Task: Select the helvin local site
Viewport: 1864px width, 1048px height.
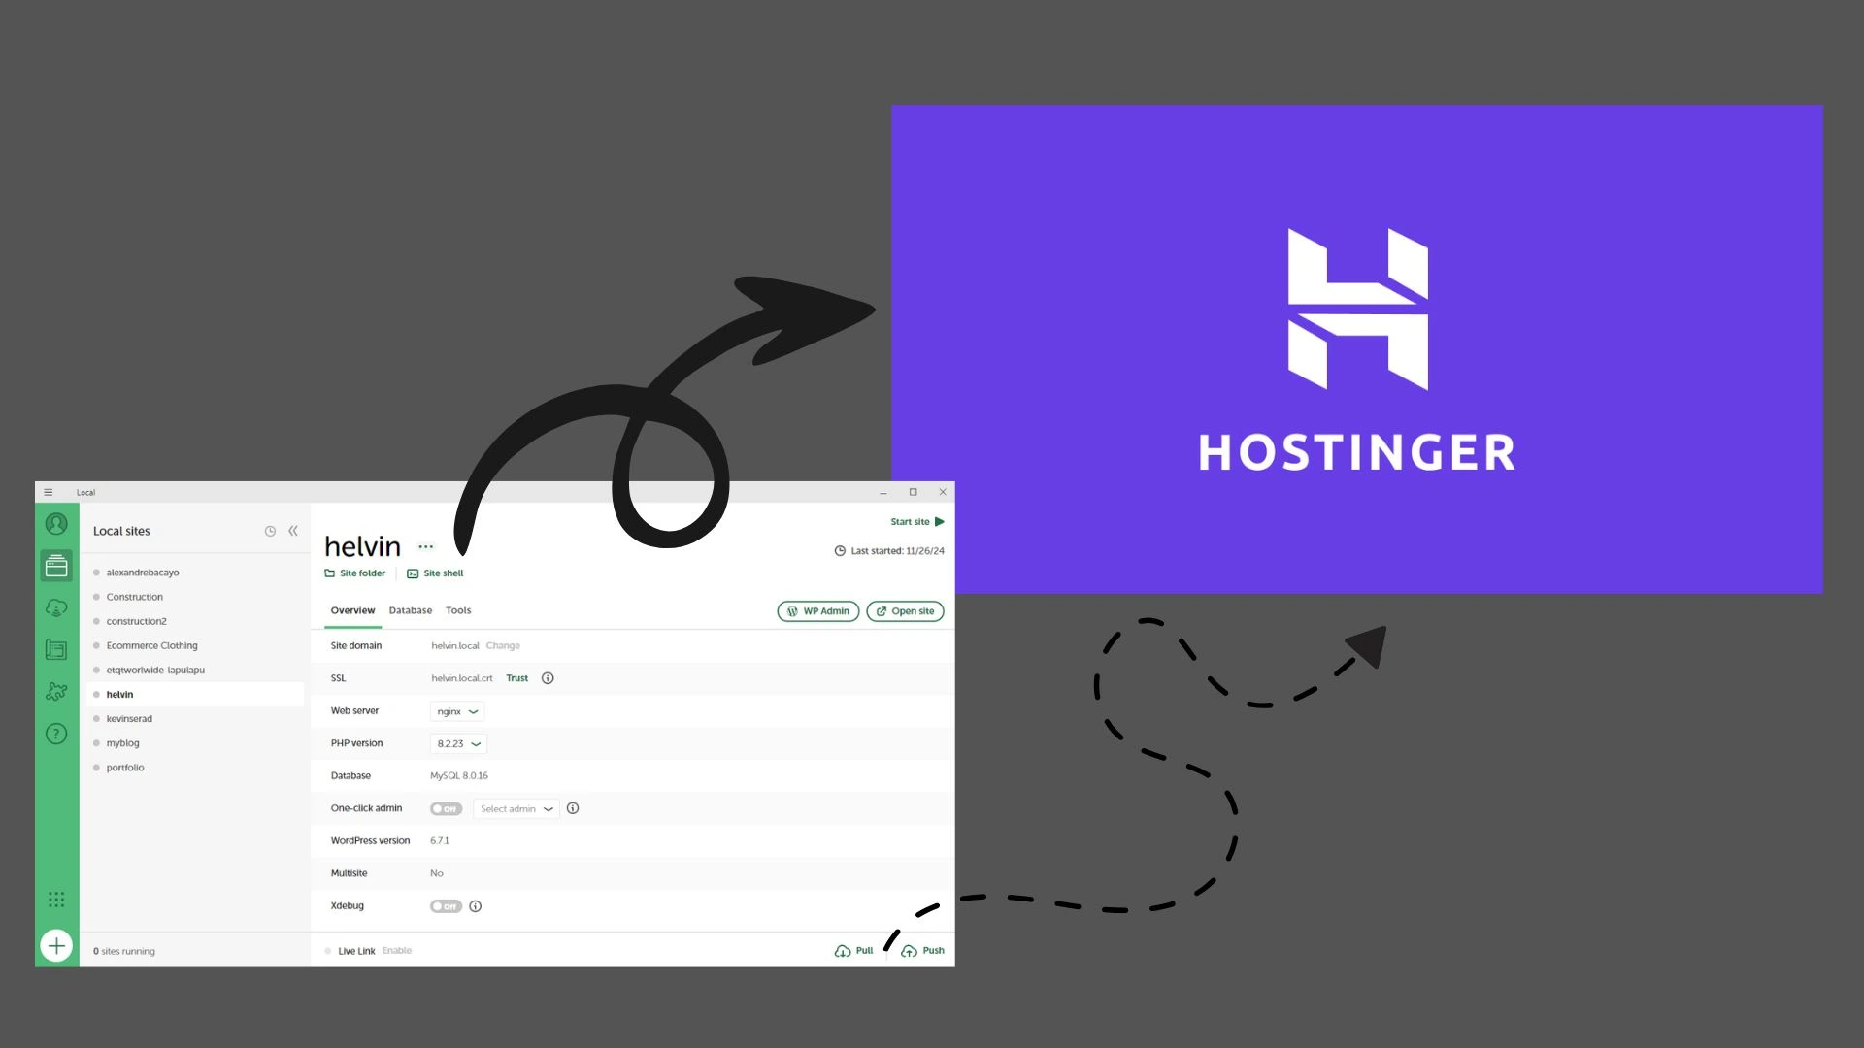Action: [120, 694]
